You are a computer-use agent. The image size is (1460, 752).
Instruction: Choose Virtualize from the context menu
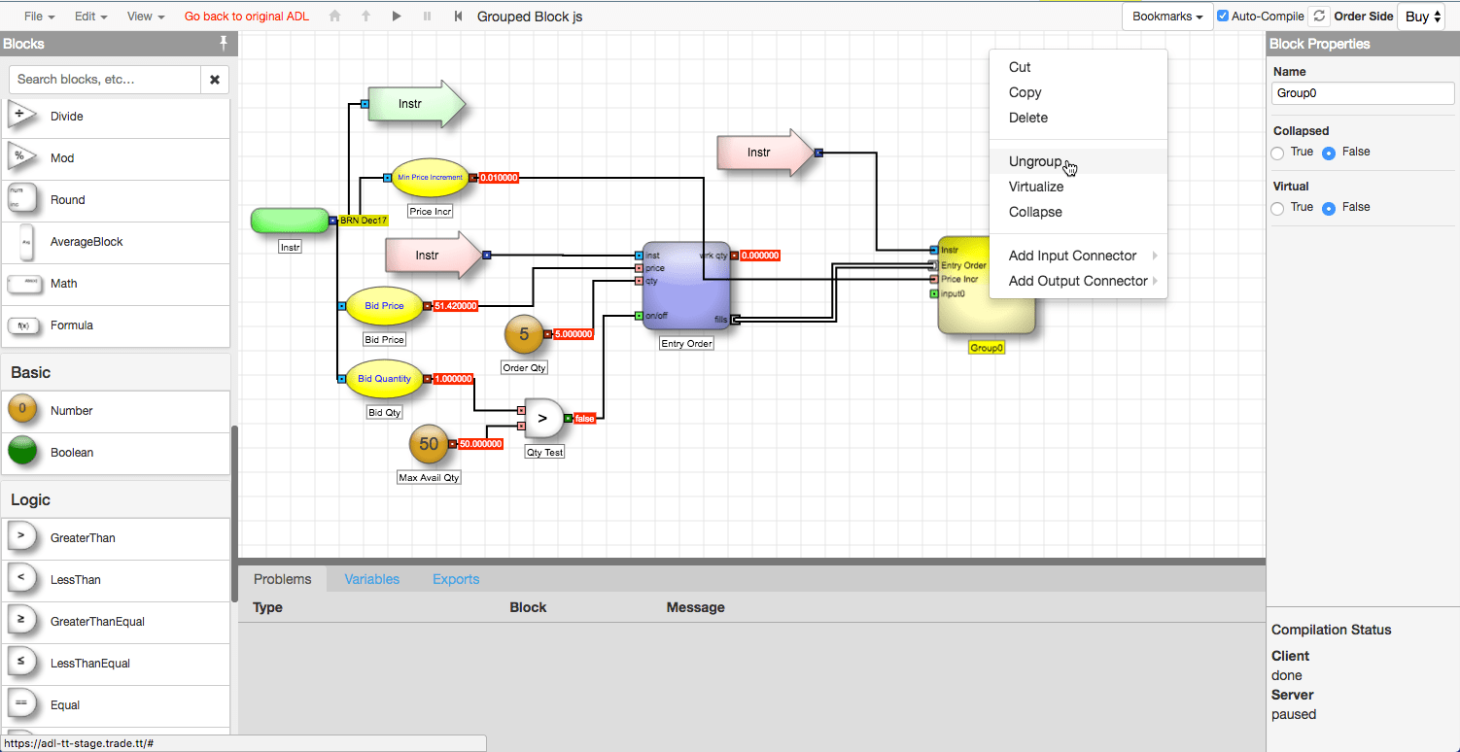(x=1078, y=187)
